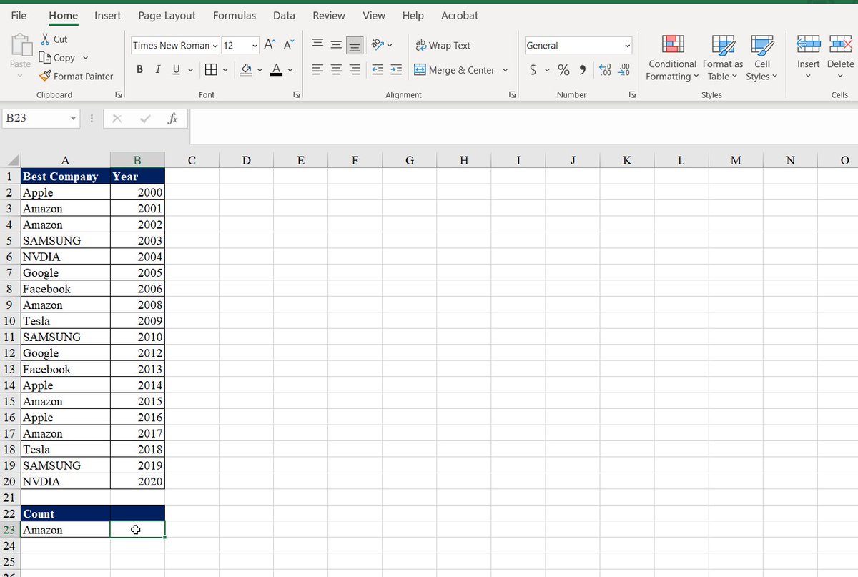Set Top Align for cell text
Image resolution: width=858 pixels, height=577 pixels.
click(317, 45)
